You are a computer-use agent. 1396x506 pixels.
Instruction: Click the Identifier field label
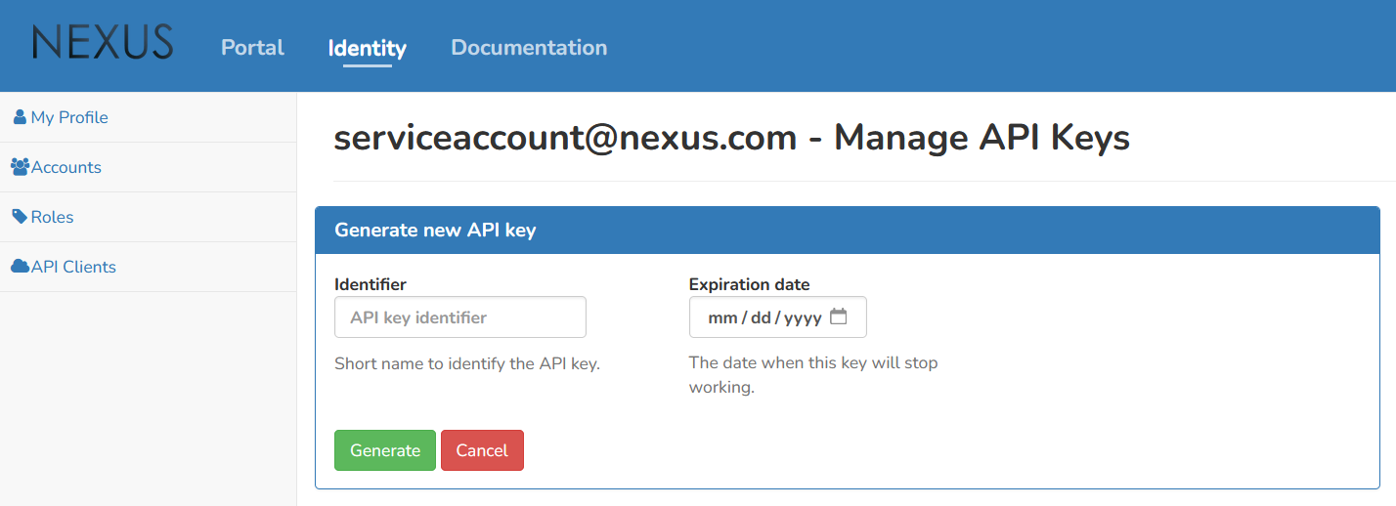pyautogui.click(x=371, y=284)
